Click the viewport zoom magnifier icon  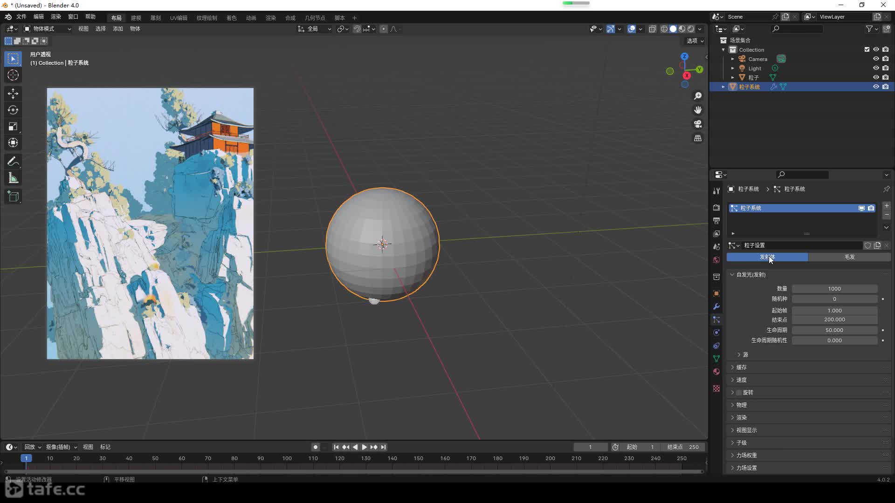pyautogui.click(x=698, y=96)
